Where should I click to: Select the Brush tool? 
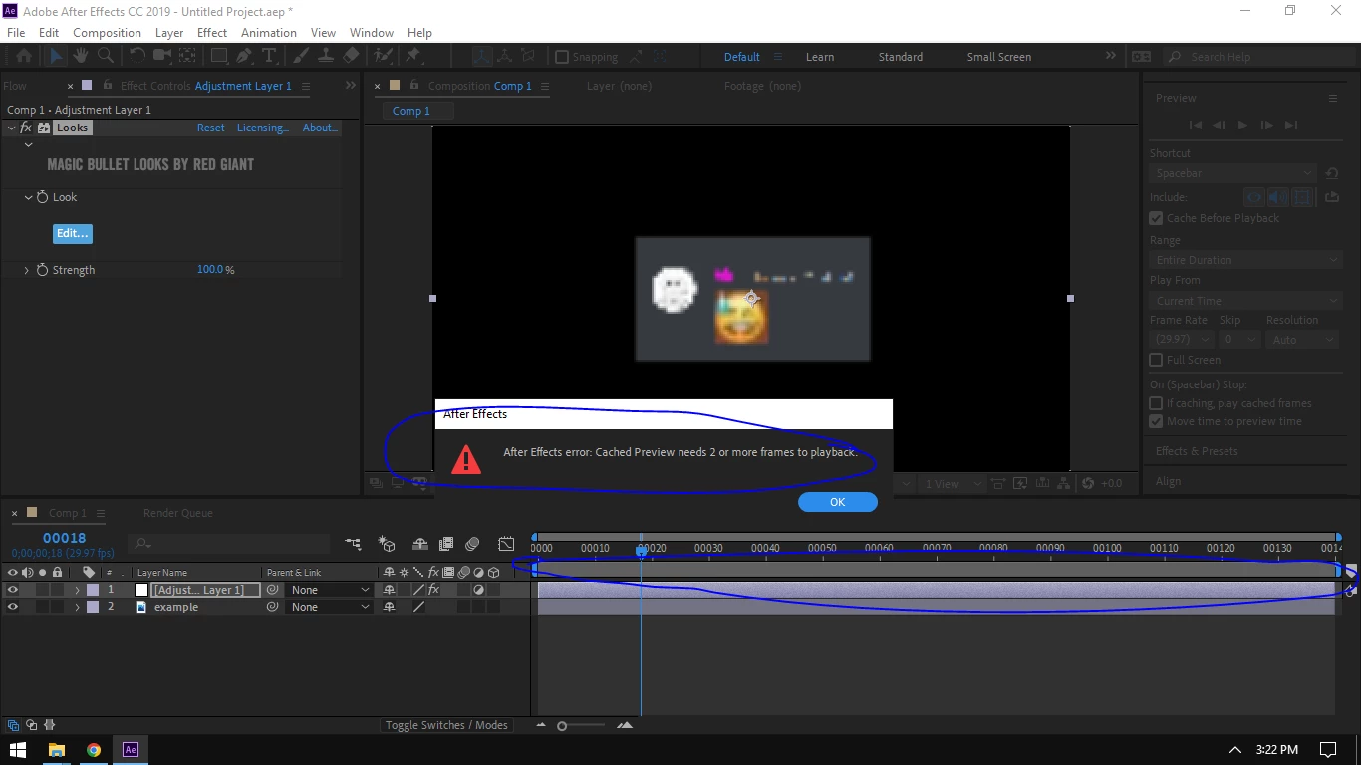(302, 57)
